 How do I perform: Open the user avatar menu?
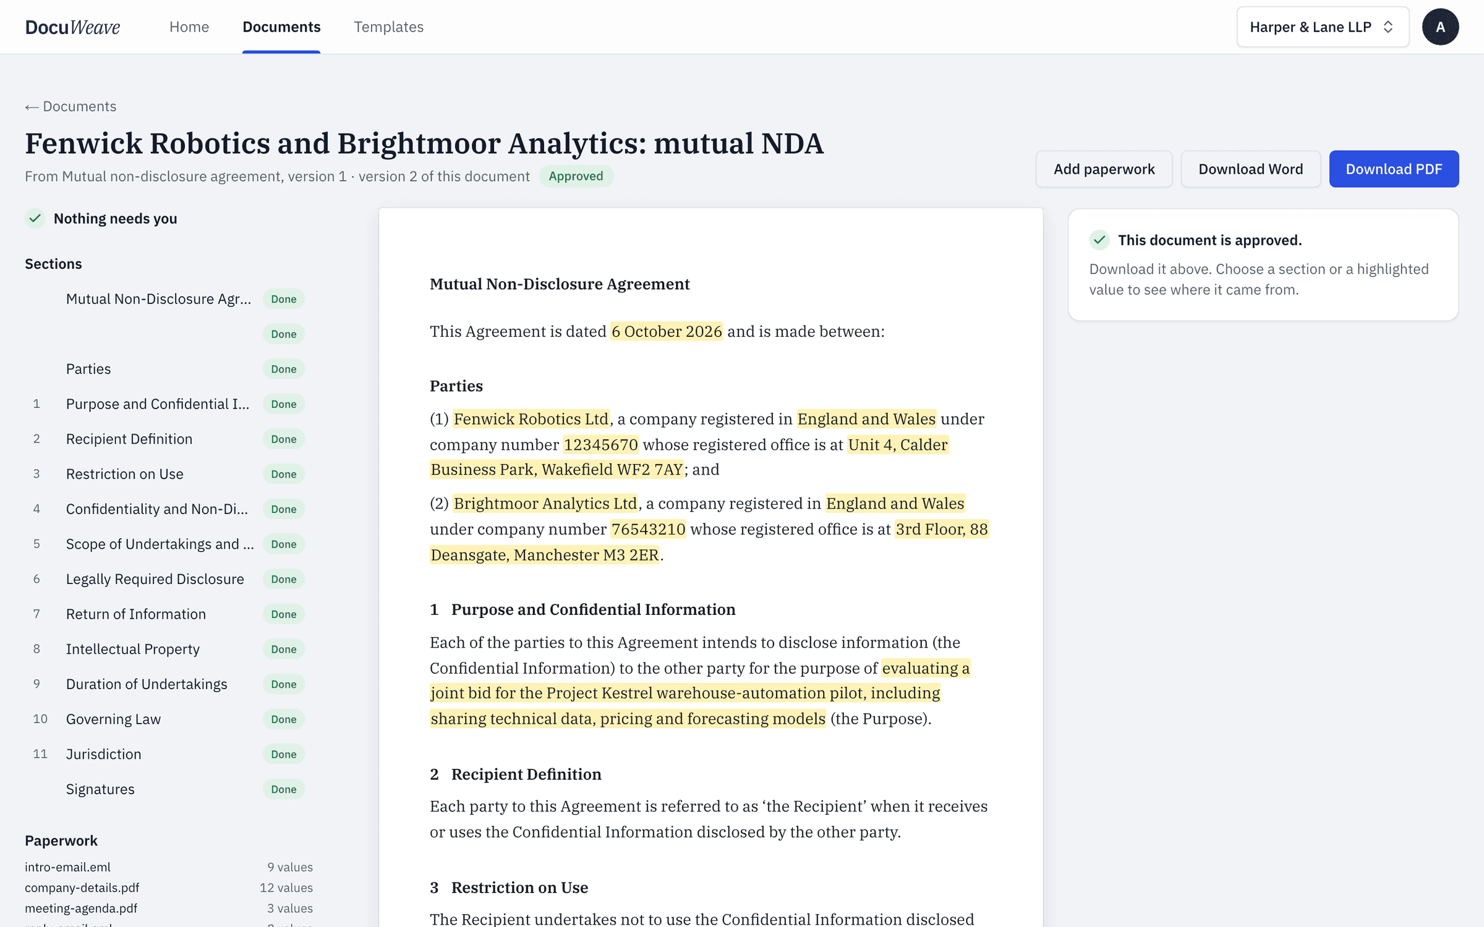pos(1440,27)
